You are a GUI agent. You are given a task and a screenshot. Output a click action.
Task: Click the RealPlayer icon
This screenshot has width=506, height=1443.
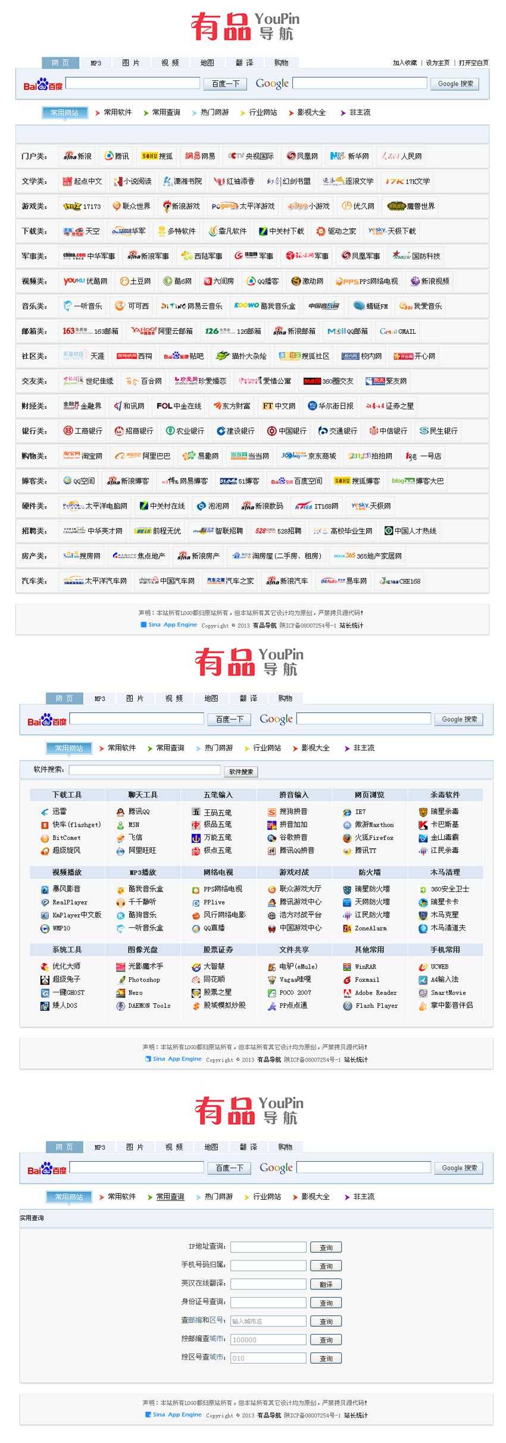point(45,902)
